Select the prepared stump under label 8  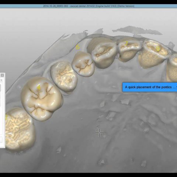[x=154, y=53]
